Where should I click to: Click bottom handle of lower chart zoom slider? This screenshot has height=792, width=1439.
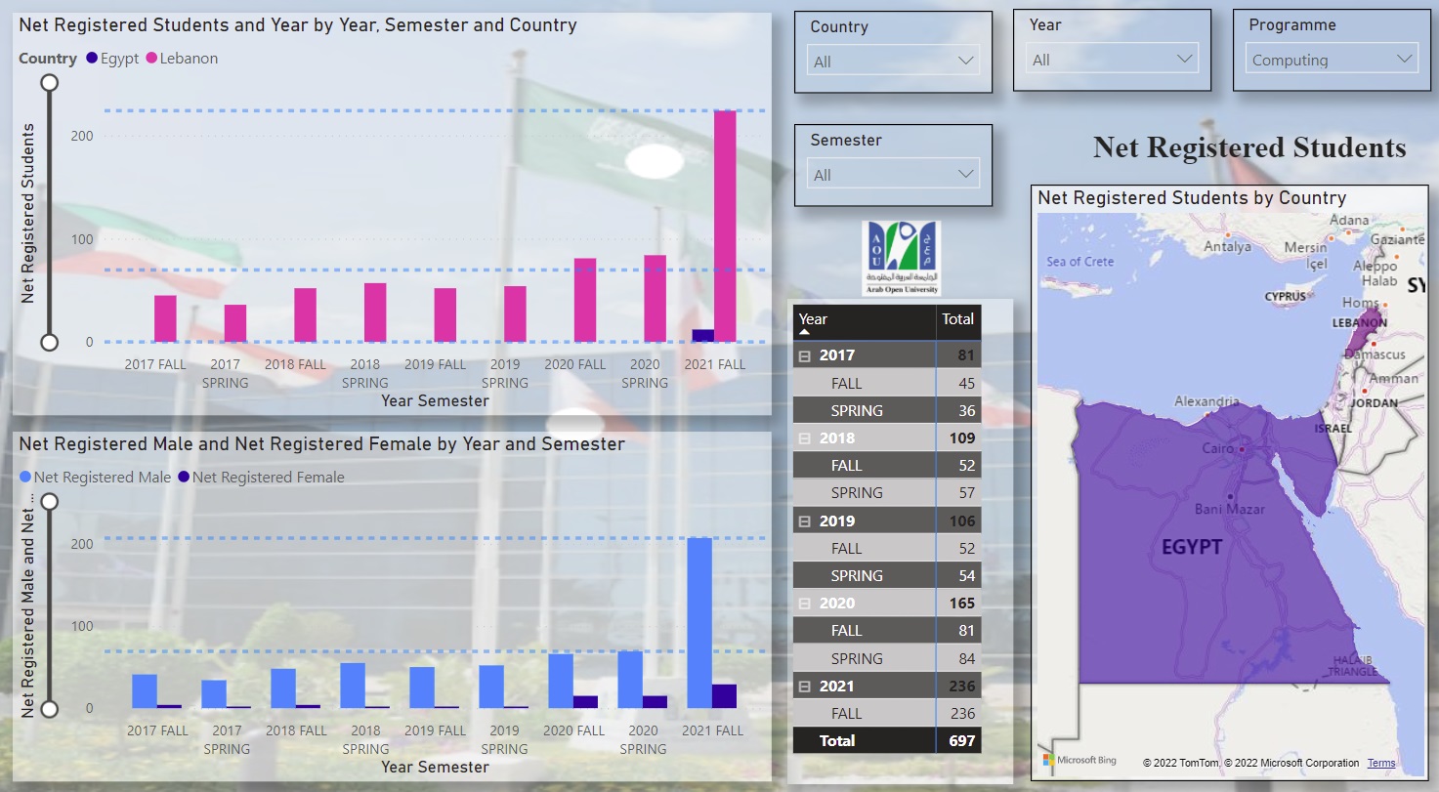point(49,708)
